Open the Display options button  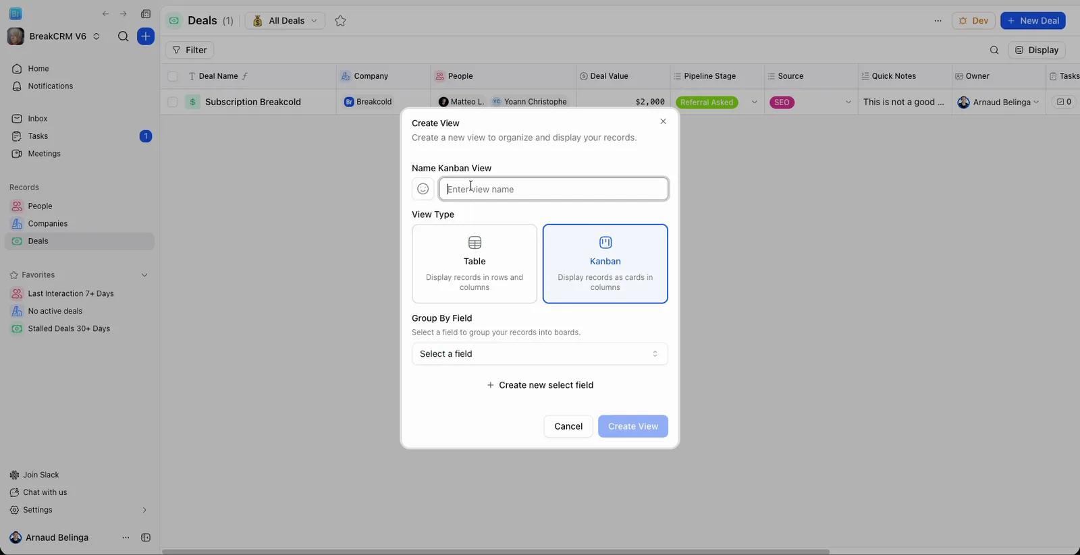[1037, 50]
